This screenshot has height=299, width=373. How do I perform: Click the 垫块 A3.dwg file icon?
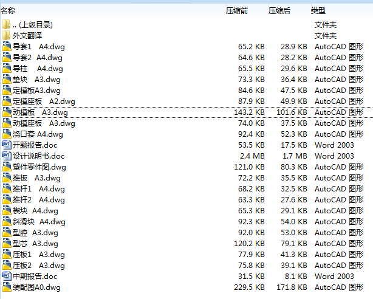[x=7, y=79]
